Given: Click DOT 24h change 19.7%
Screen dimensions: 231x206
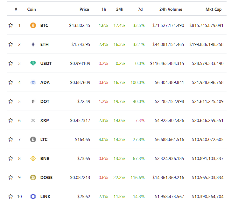Looking at the screenshot, I should [119, 101].
